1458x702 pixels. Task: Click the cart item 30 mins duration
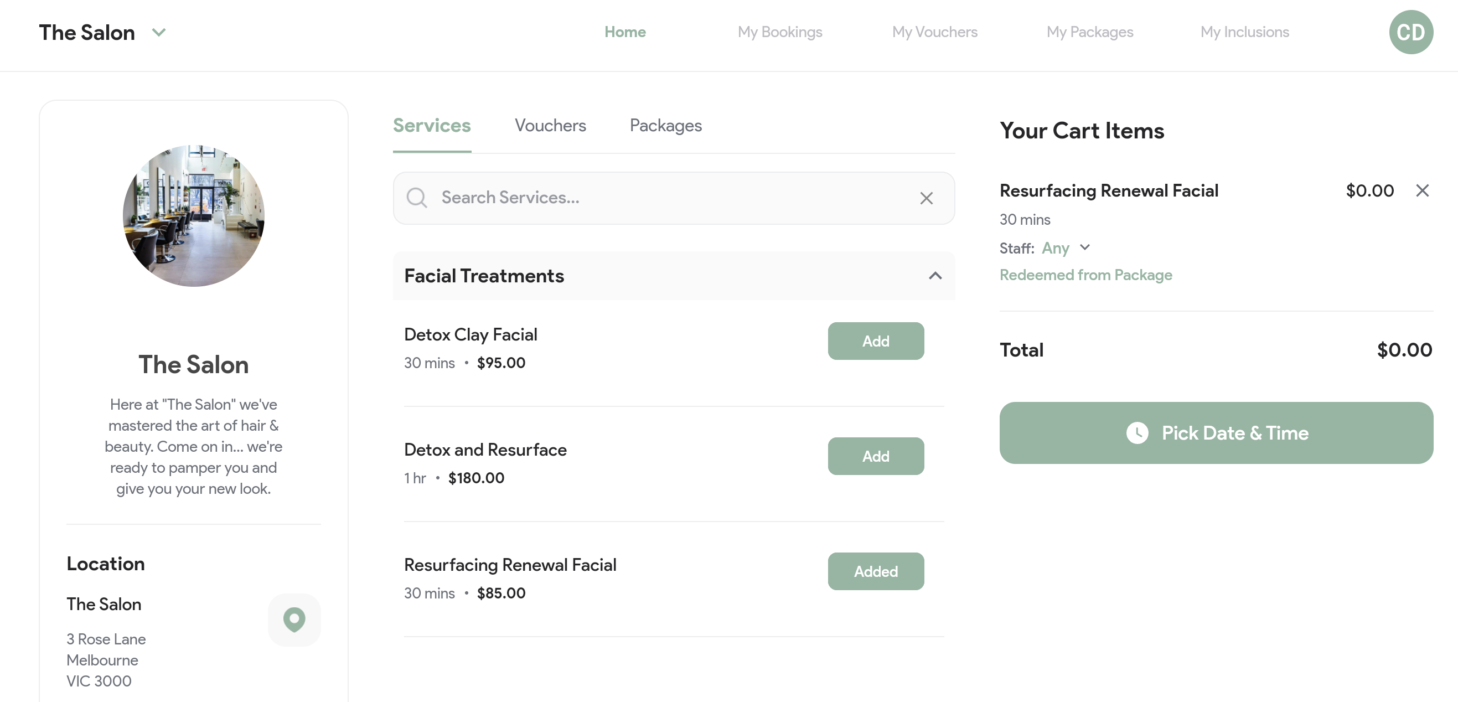point(1025,220)
